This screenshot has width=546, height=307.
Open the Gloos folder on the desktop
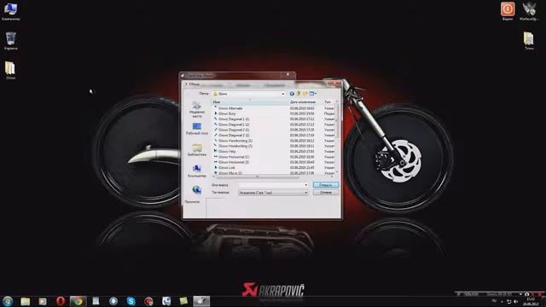(x=10, y=70)
